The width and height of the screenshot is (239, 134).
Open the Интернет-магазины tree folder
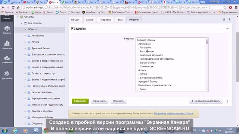(42, 92)
